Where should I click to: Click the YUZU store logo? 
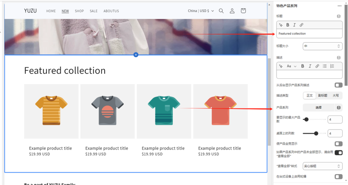point(30,11)
